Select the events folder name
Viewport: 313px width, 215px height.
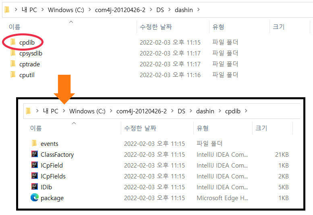50,144
